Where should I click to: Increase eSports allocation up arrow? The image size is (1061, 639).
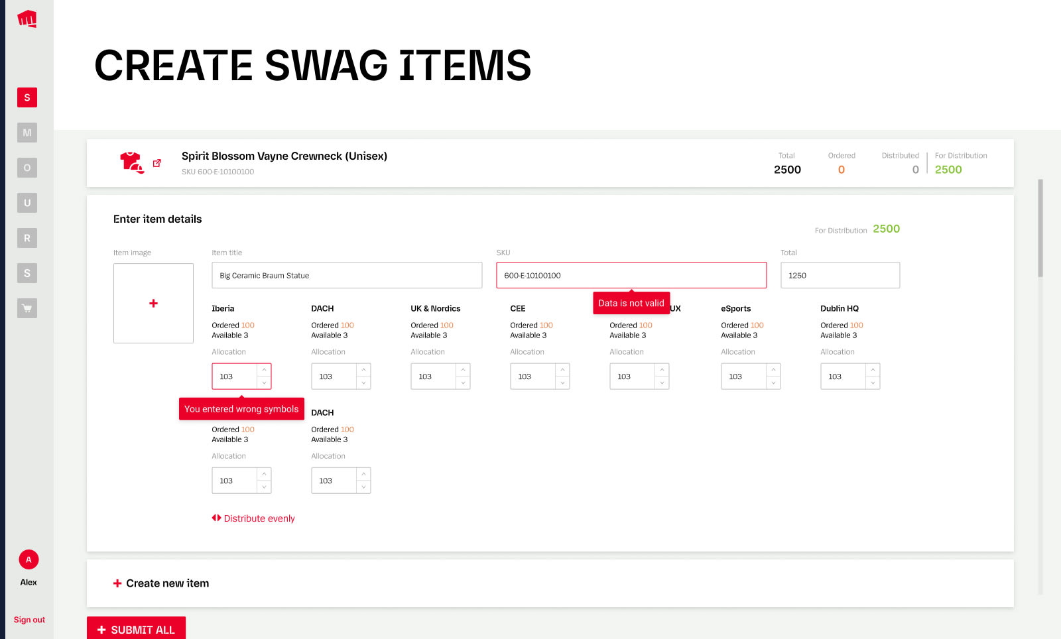(773, 370)
